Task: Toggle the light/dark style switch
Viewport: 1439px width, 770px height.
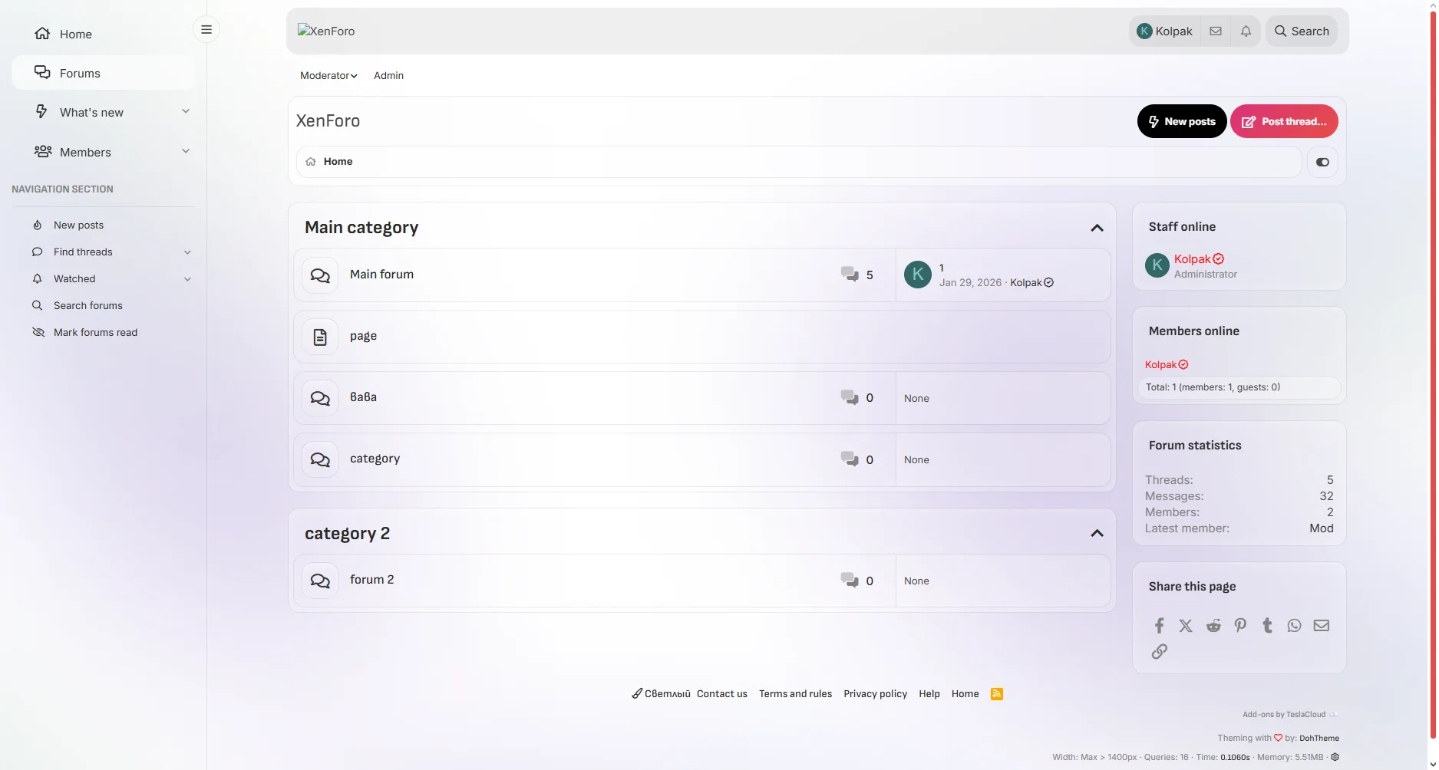Action: [x=1322, y=162]
